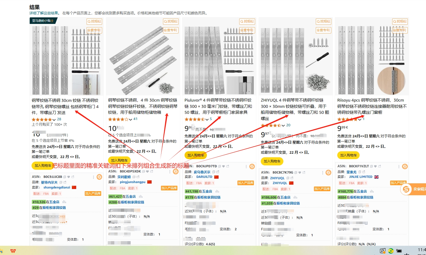Share the product with ASIN B0C4DP5XDK
This screenshot has height=255, width=426.
(x=152, y=172)
